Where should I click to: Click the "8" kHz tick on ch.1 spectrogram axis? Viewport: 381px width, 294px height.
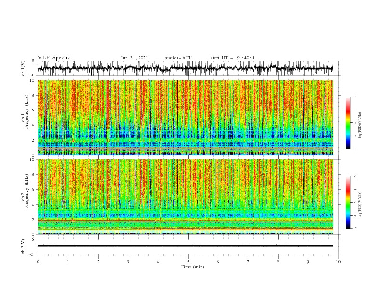pos(34,95)
